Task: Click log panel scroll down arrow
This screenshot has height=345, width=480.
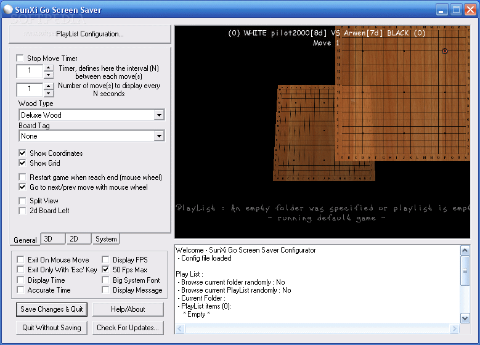Action: click(x=465, y=319)
